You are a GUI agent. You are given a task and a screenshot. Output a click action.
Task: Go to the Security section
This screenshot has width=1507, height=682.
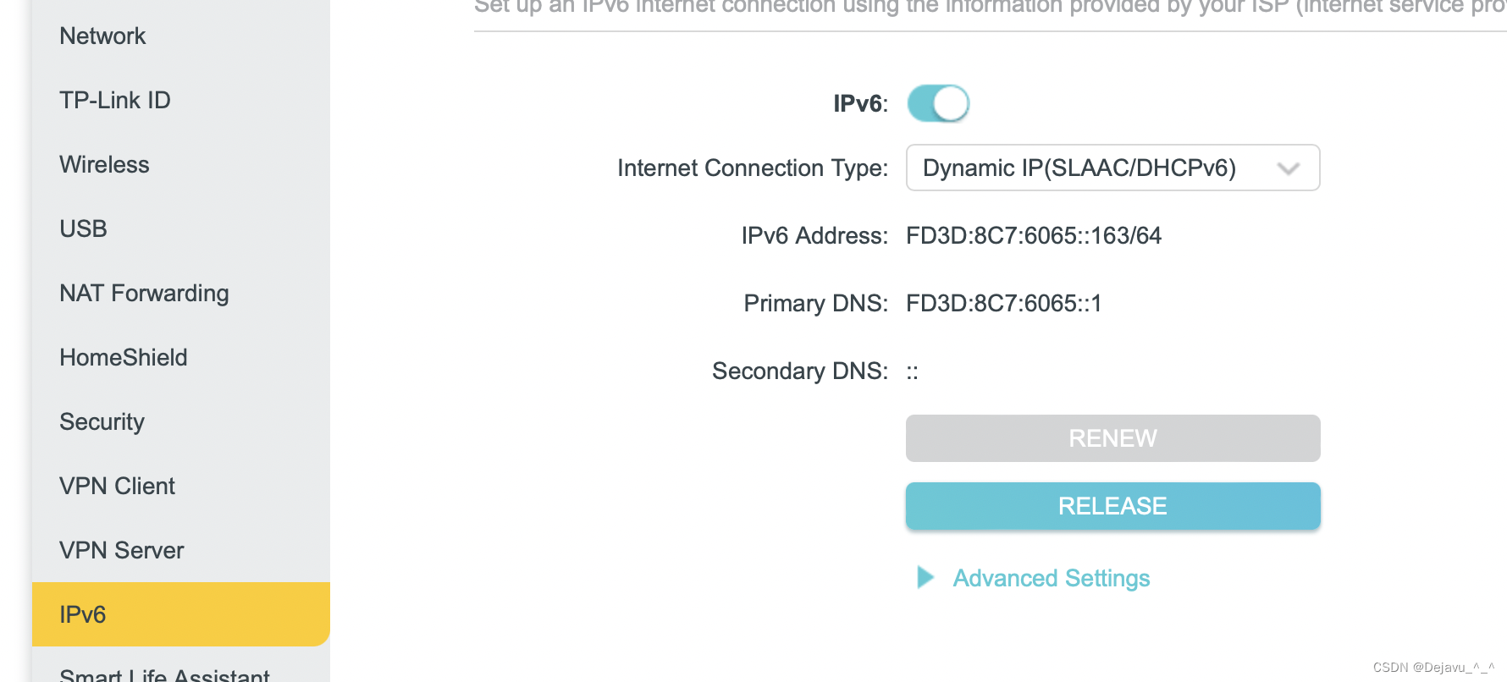coord(101,421)
